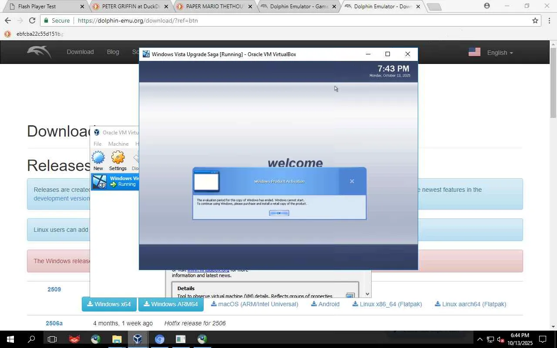Open the Chromium taskbar icon
Image resolution: width=557 pixels, height=348 pixels.
pos(159,339)
